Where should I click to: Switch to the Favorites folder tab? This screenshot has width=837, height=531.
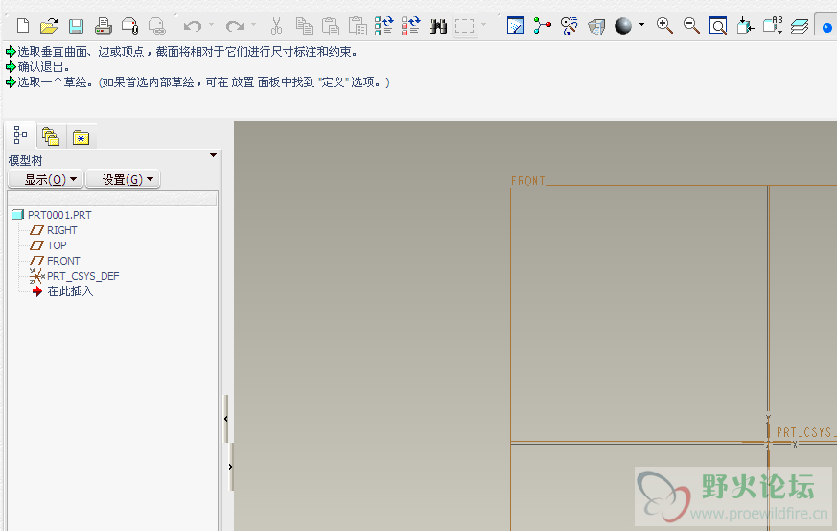coord(81,138)
